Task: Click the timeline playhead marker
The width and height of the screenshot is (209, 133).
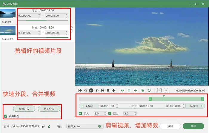Action: click(x=164, y=96)
